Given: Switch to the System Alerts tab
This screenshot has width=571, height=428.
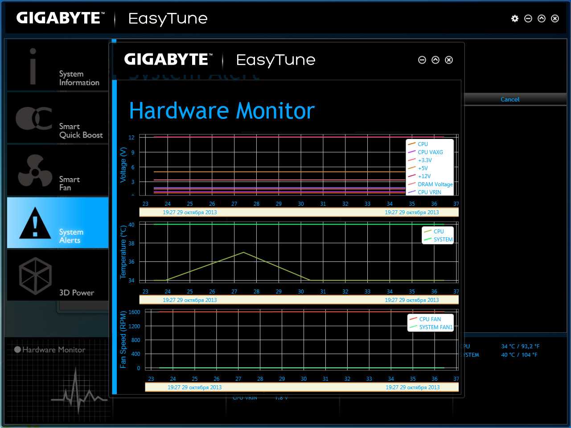Looking at the screenshot, I should pyautogui.click(x=58, y=223).
